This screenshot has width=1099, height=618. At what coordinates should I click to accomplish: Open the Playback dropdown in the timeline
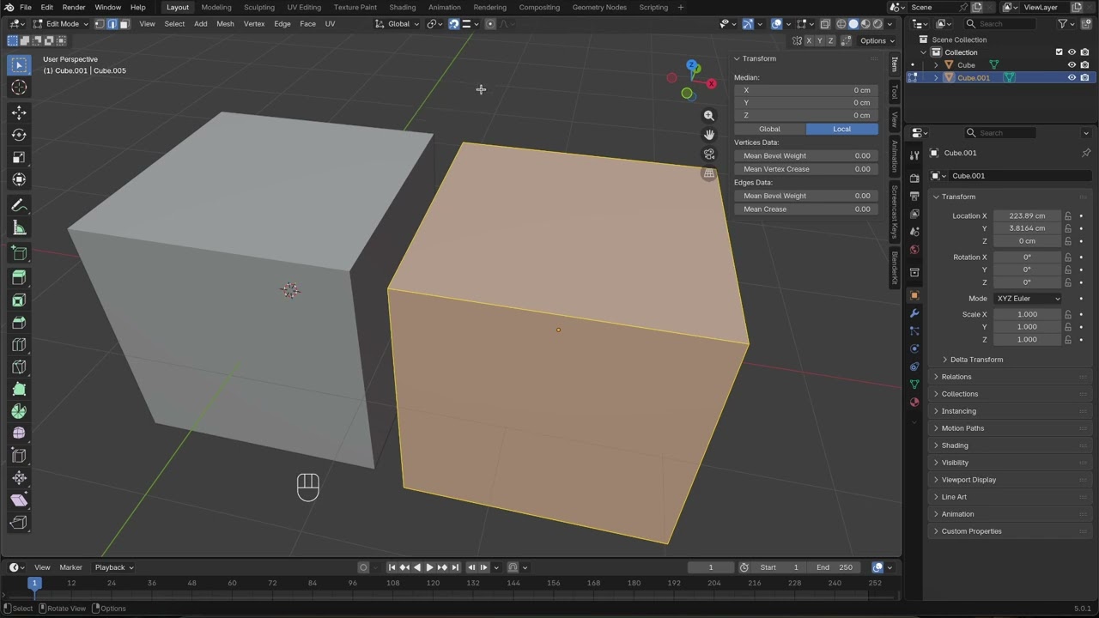point(113,567)
